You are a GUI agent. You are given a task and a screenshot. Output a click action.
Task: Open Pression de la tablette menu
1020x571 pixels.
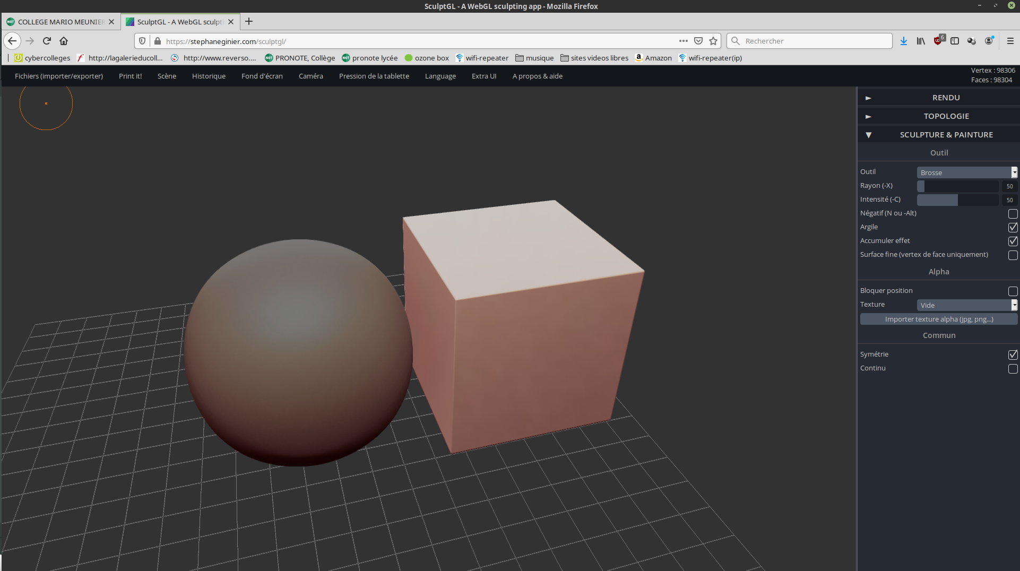(x=374, y=76)
